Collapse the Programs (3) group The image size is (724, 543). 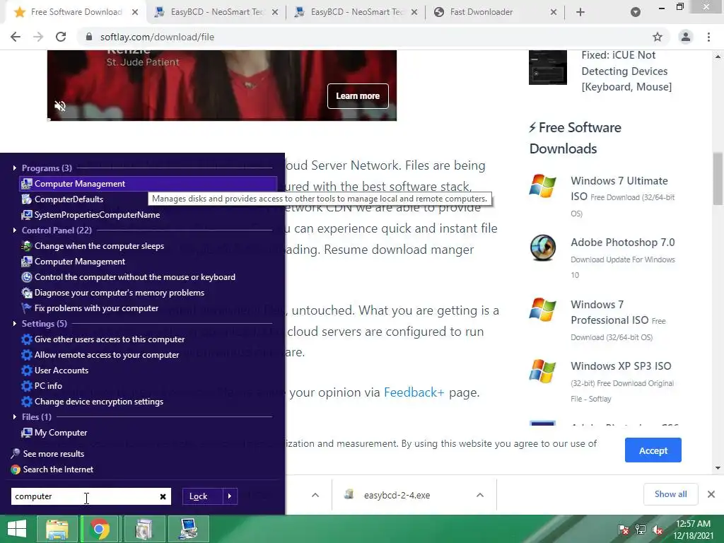click(15, 168)
